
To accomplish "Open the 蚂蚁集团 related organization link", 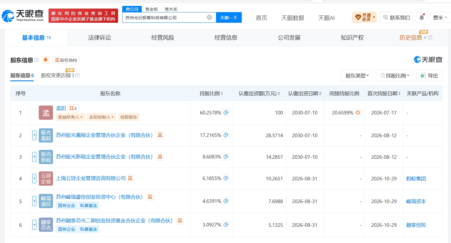I will coord(416,179).
